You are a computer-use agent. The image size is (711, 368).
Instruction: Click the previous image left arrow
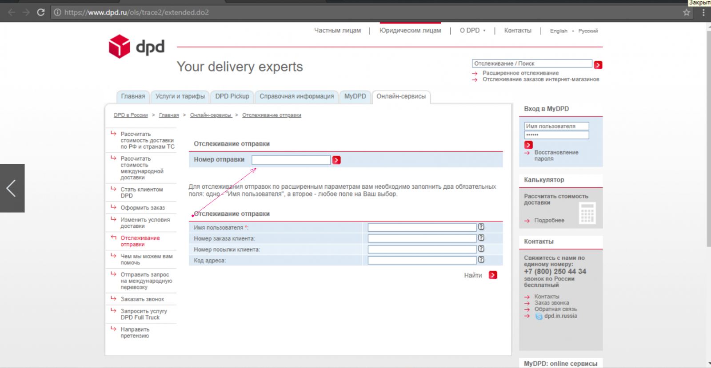click(12, 188)
